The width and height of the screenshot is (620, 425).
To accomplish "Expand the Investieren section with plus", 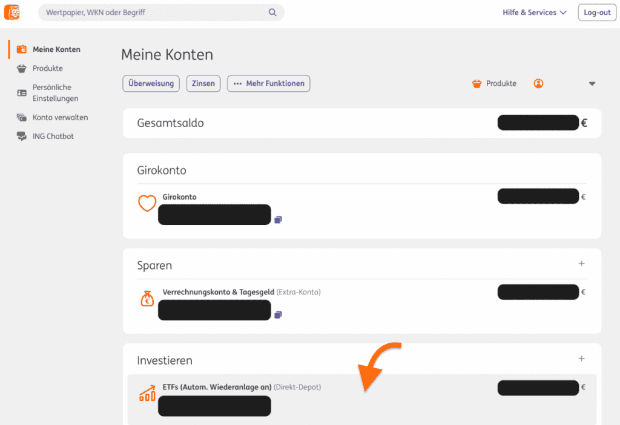I will (581, 358).
